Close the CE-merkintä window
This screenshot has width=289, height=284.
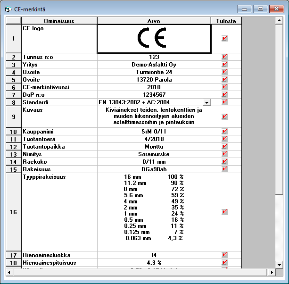pos(276,9)
